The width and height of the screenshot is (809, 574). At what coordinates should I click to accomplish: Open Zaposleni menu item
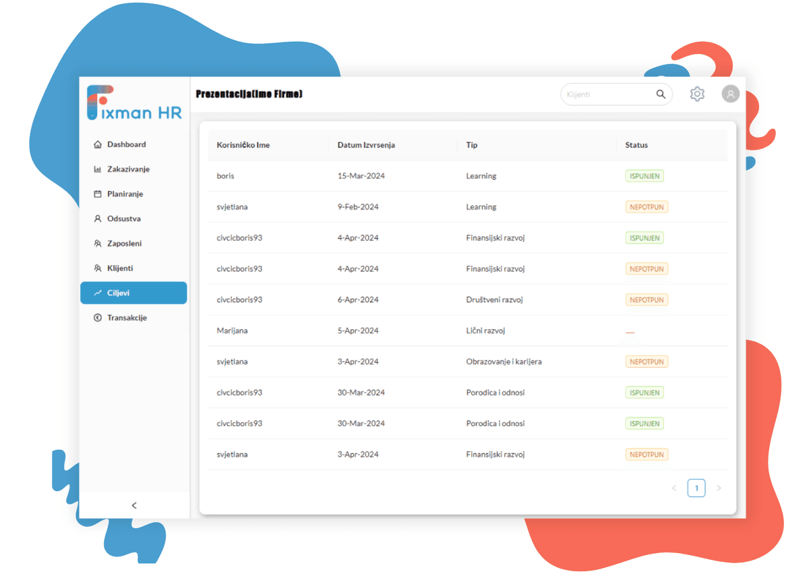tap(125, 243)
